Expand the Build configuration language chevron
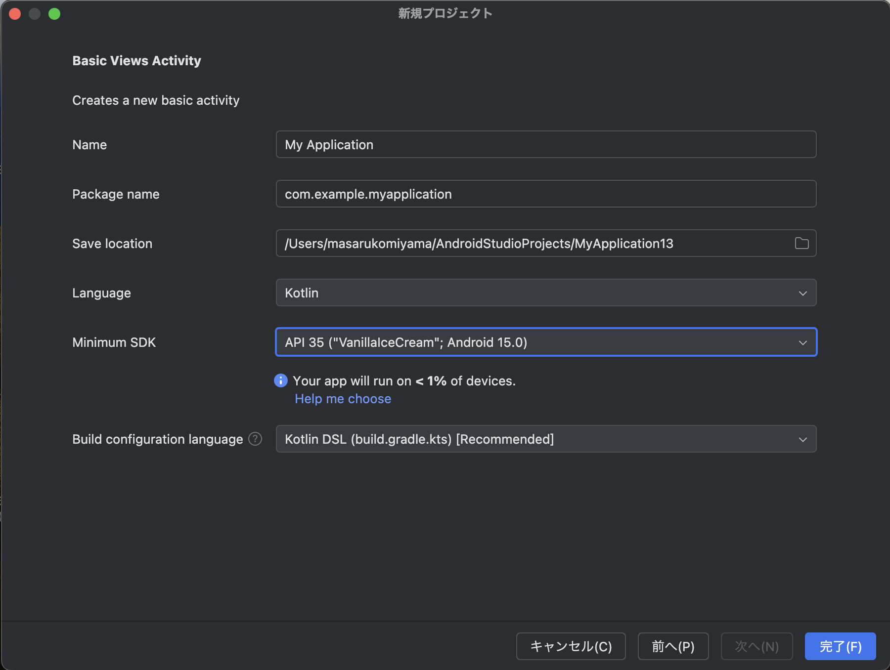 coord(802,439)
